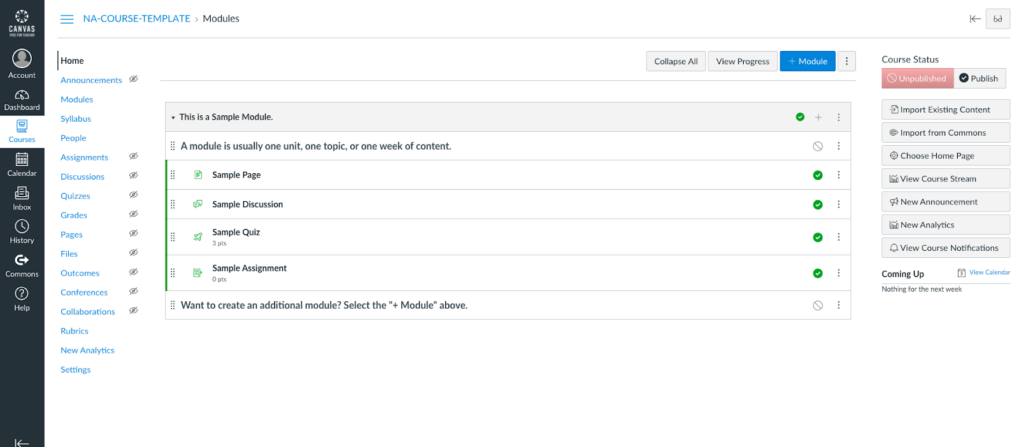Screen dimensions: 1019x447
Task: Click Import from Commons button
Action: coord(946,132)
